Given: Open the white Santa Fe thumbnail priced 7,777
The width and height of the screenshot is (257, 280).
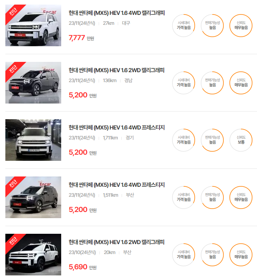Looking at the screenshot, I should point(33,25).
